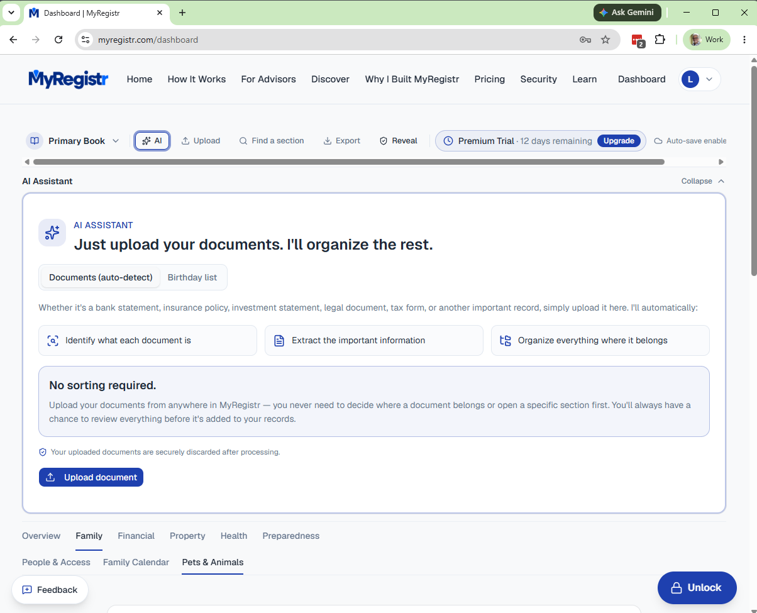Screen dimensions: 757x613
Task: Open Family Calendar sub-tab
Action: (x=136, y=562)
